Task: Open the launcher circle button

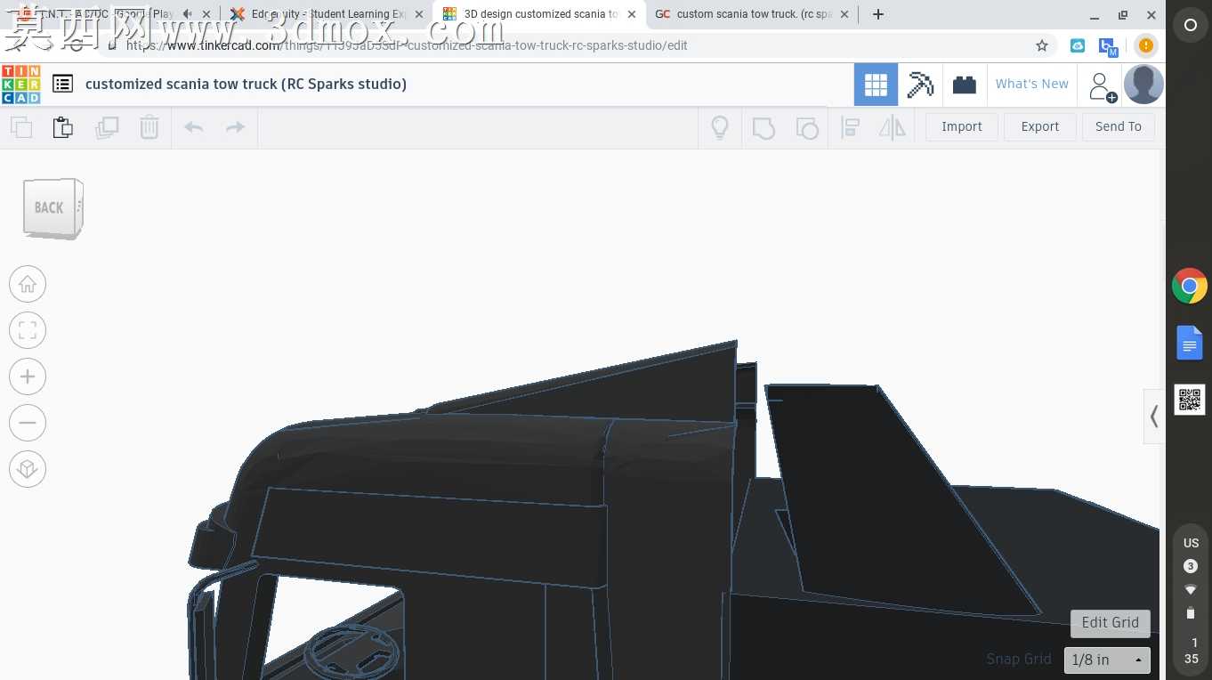Action: (x=1190, y=26)
